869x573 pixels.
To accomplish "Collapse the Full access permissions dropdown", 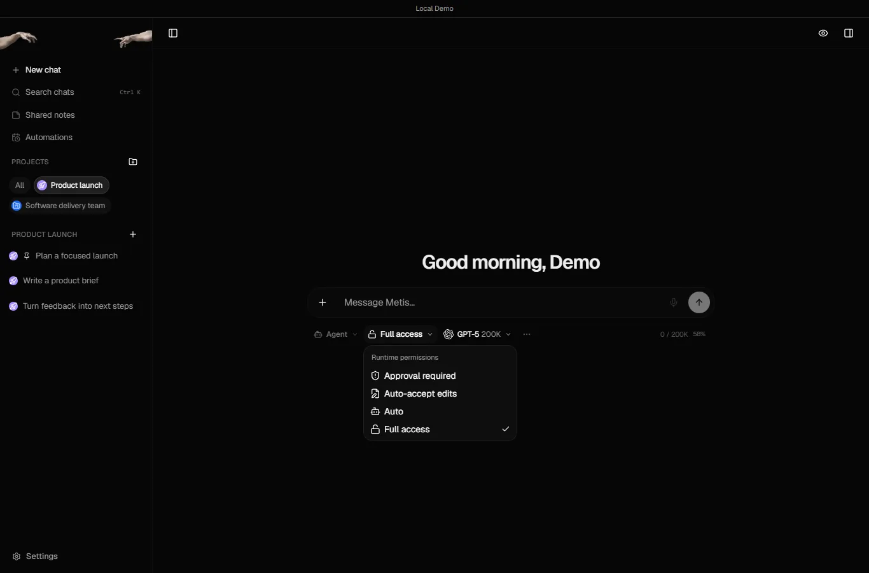I will [x=401, y=334].
